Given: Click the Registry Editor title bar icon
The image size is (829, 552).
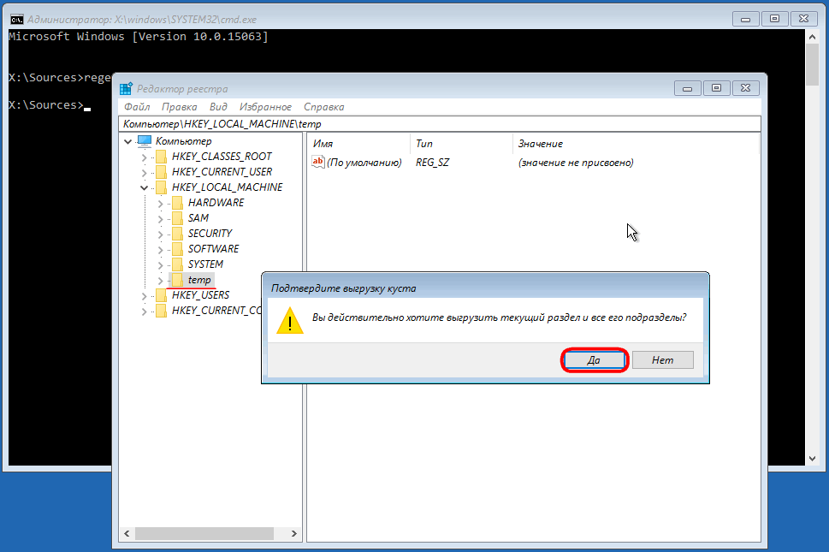Looking at the screenshot, I should coord(126,88).
